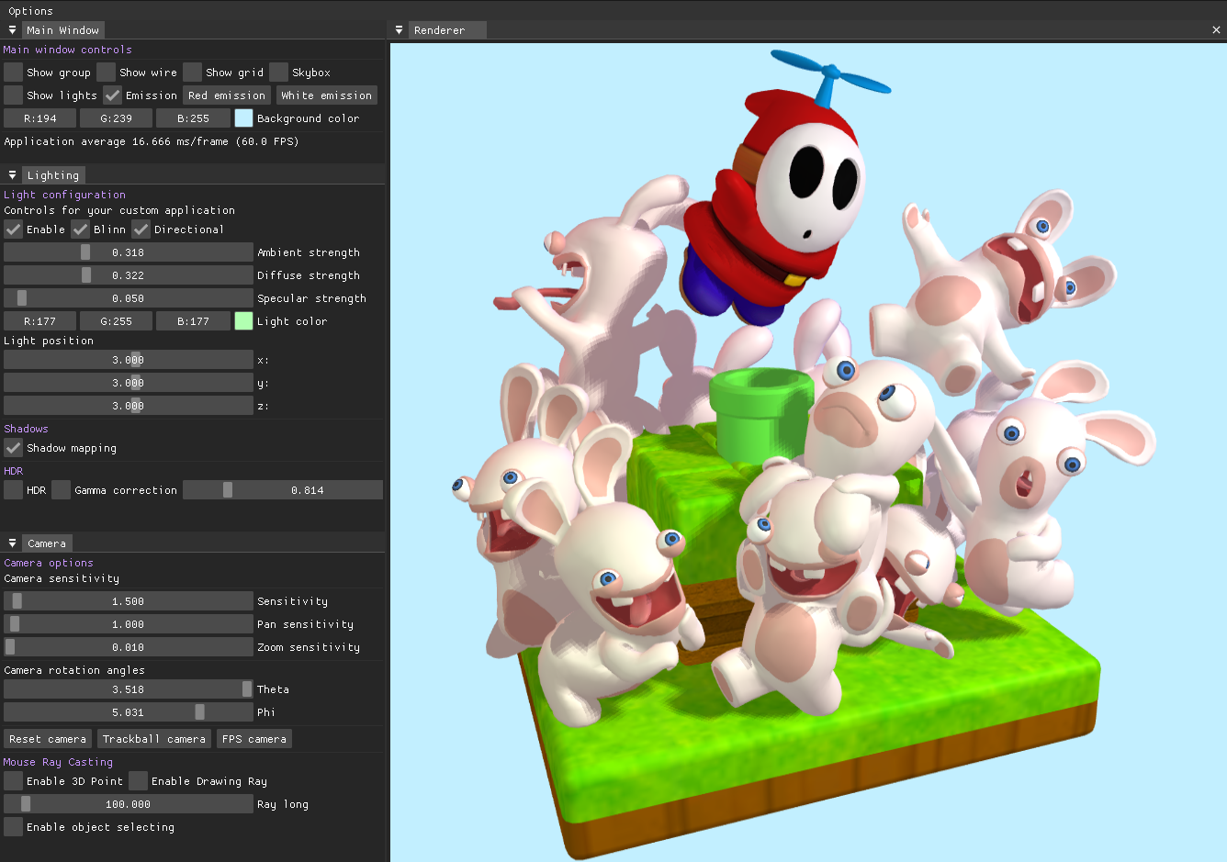Enable the 3D Point checkbox

coord(13,781)
